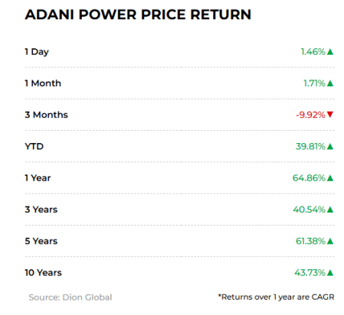Viewport: 344px width, 315px height.
Task: Click the green up arrow beside 40.54%
Action: coord(330,209)
